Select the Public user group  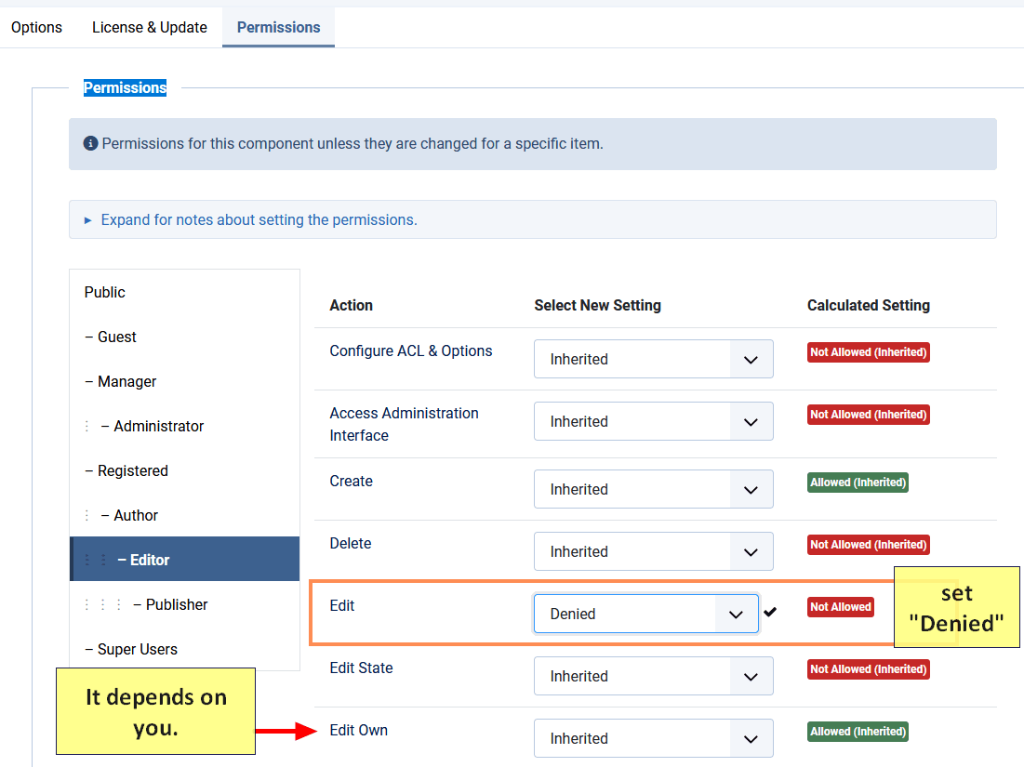point(105,292)
